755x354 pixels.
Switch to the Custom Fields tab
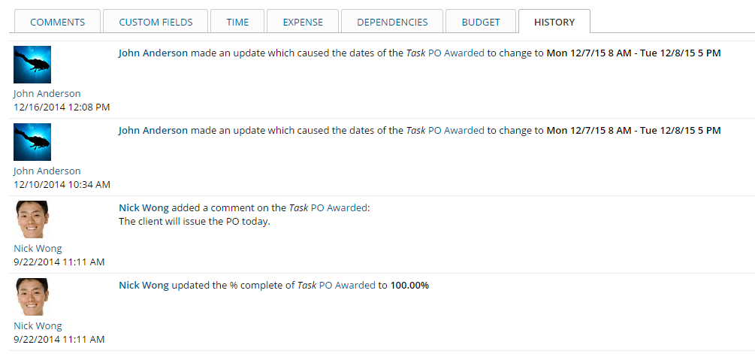(156, 22)
